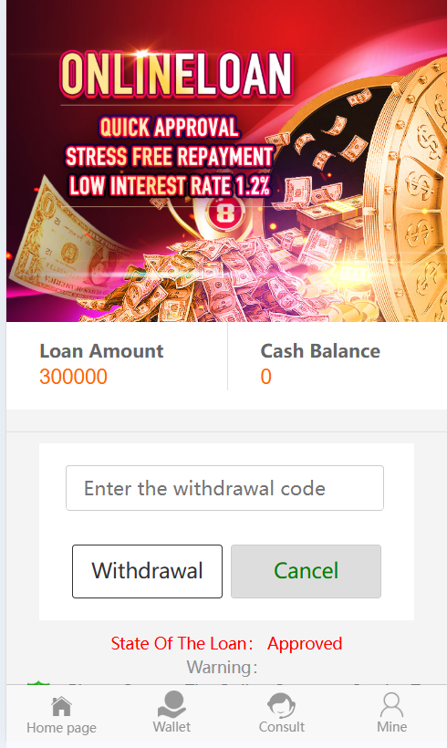Click the Low Interest Rate 1.2% text

[170, 186]
